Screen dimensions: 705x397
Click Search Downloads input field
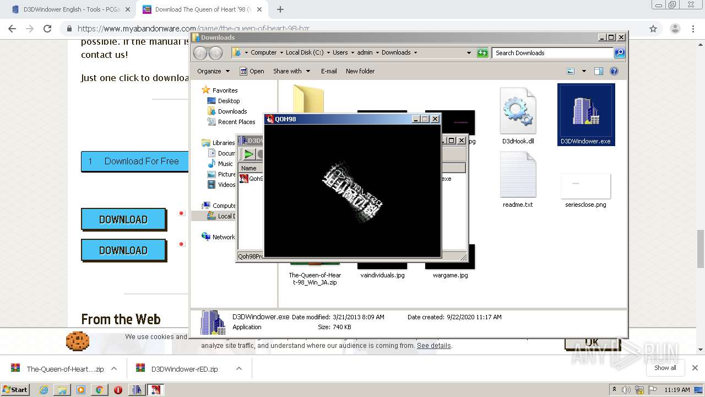[x=552, y=53]
